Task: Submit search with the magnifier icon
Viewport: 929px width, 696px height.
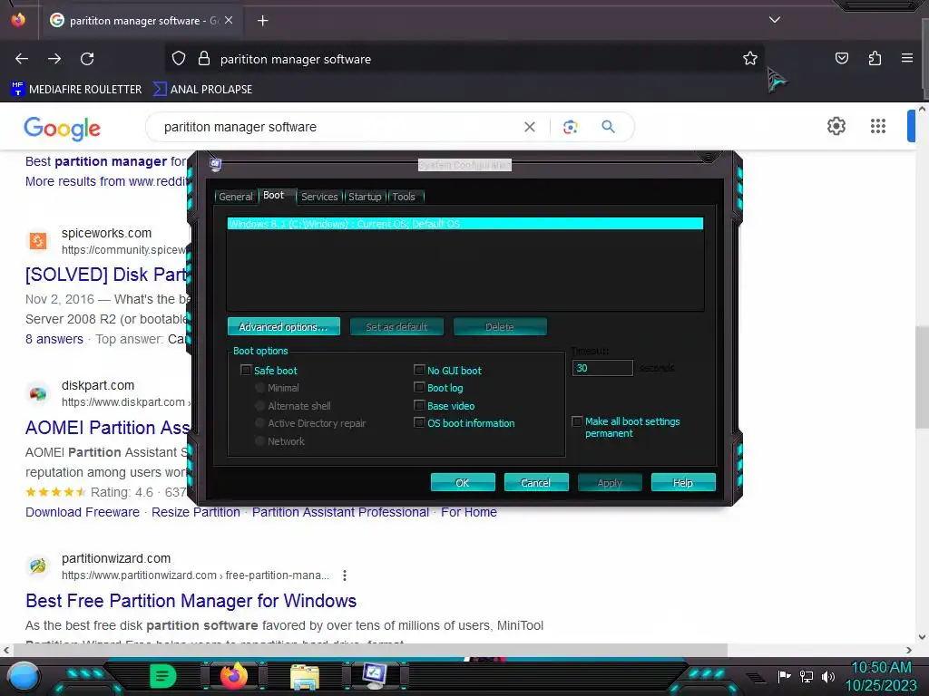Action: click(x=608, y=126)
